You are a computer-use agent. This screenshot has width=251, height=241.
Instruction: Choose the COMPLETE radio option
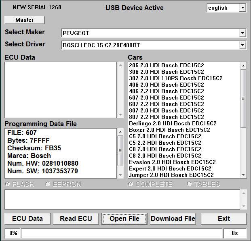[131, 184]
